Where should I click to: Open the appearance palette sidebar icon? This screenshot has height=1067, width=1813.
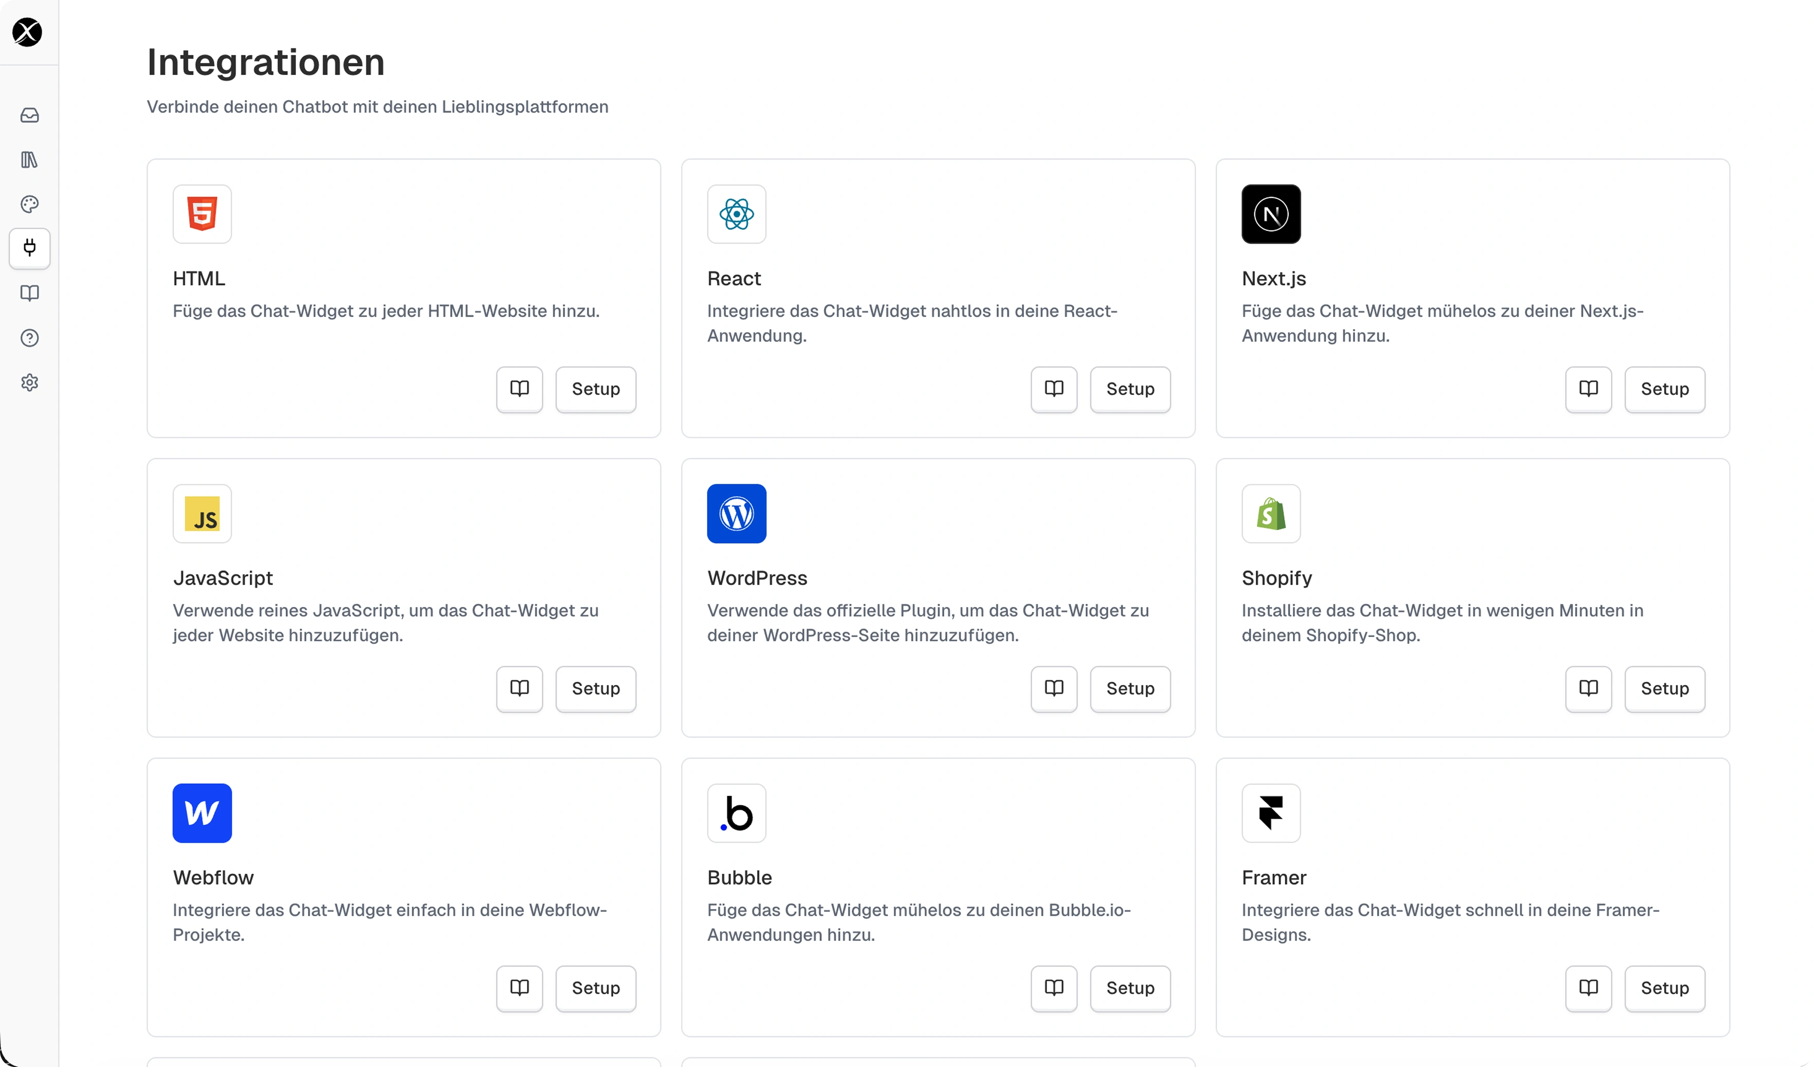[x=29, y=204]
